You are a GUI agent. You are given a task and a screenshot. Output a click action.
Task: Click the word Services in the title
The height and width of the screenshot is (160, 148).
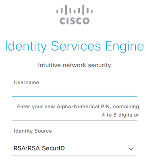76,46
